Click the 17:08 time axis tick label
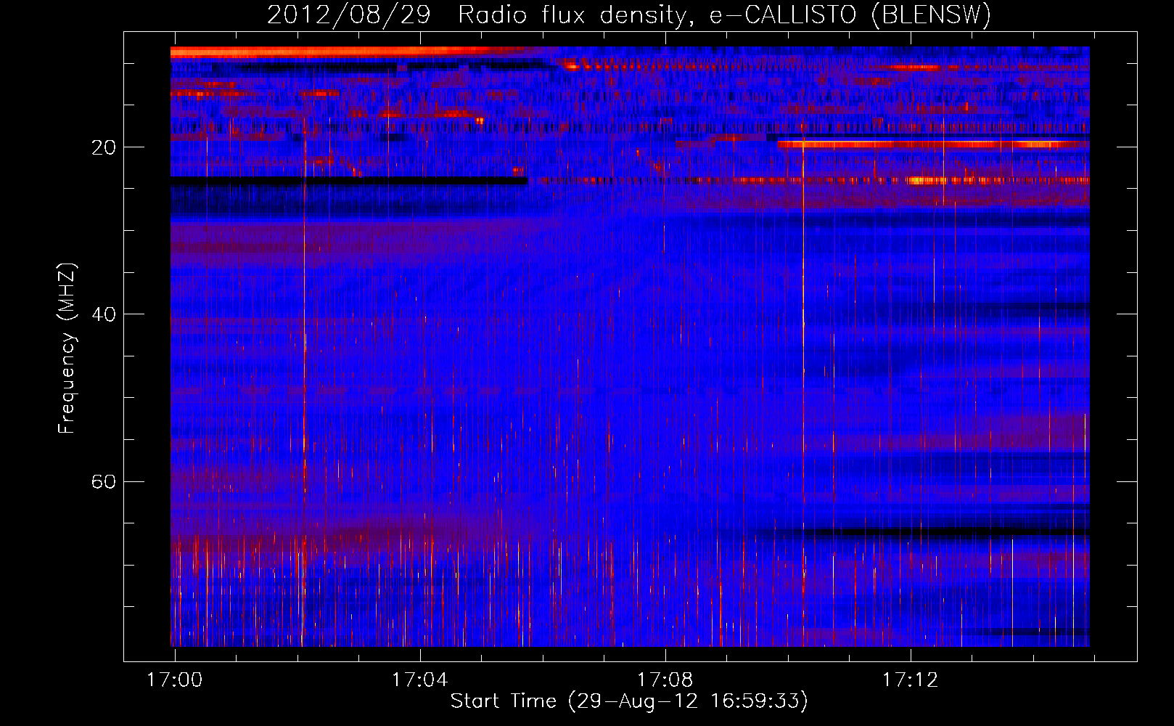This screenshot has width=1174, height=726. [665, 680]
